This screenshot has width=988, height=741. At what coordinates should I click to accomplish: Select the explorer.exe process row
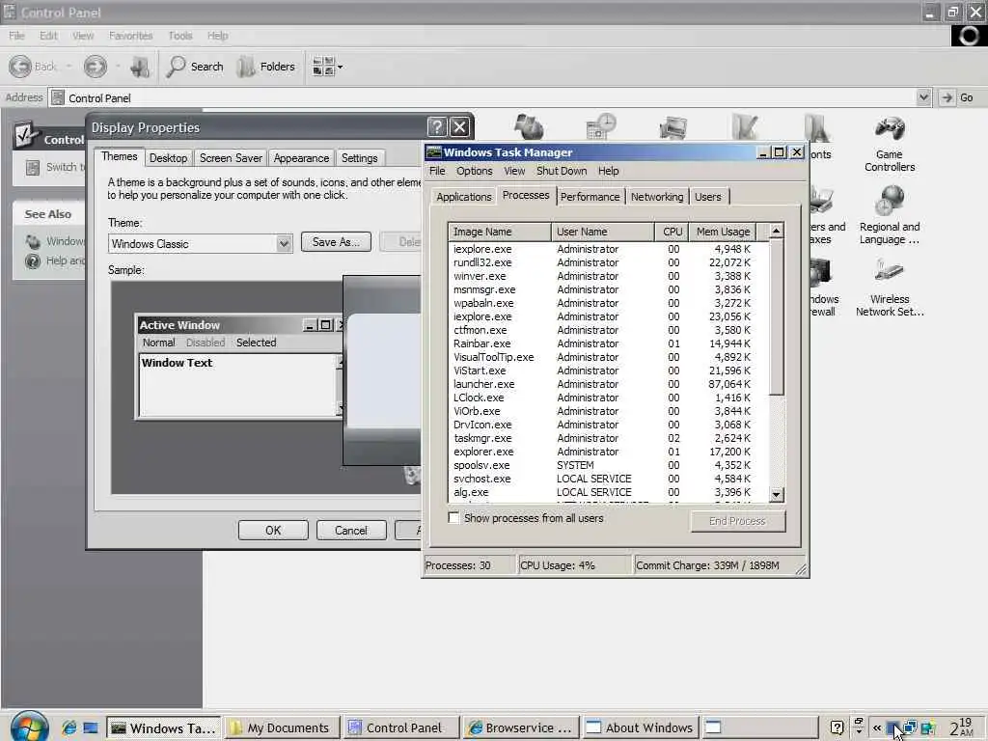coord(609,452)
